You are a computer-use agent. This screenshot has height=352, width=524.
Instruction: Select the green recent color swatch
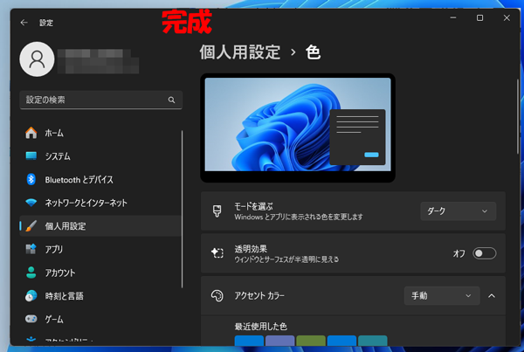[x=310, y=342]
